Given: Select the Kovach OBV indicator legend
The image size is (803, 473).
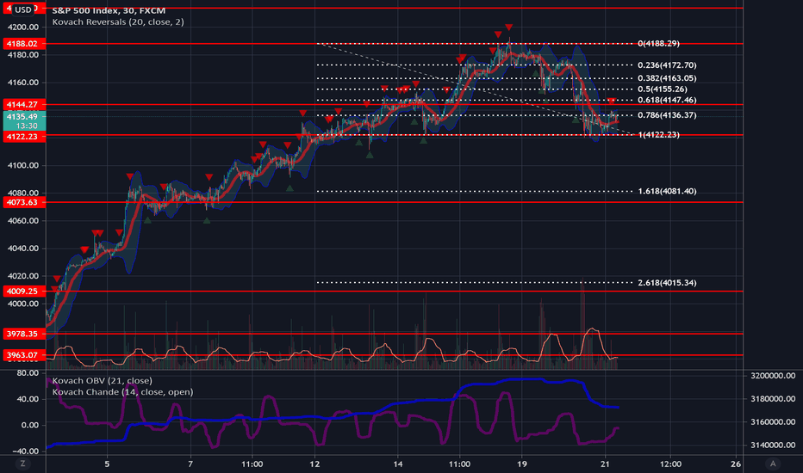Looking at the screenshot, I should pos(102,380).
